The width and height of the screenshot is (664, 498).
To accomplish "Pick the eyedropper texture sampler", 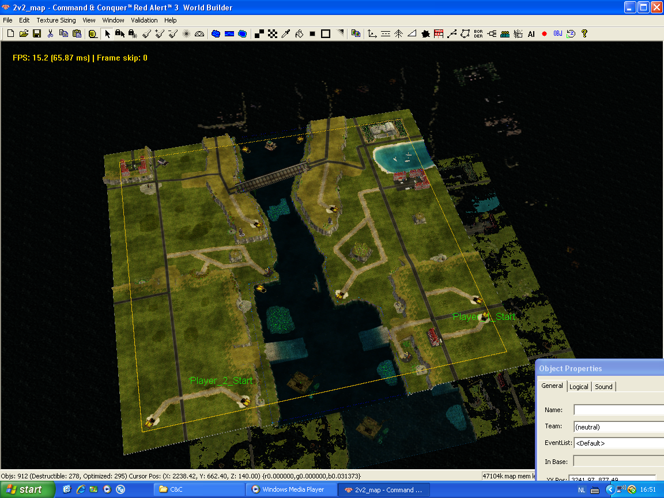I will (x=286, y=33).
